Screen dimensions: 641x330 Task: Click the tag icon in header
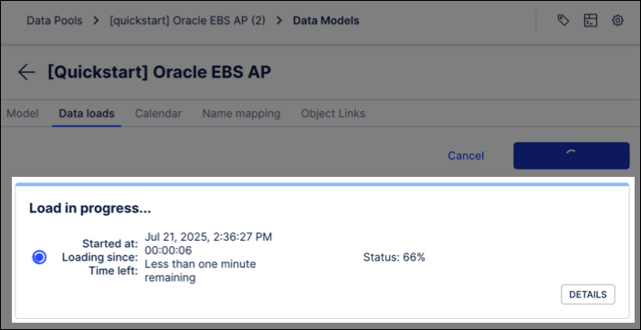click(x=563, y=20)
